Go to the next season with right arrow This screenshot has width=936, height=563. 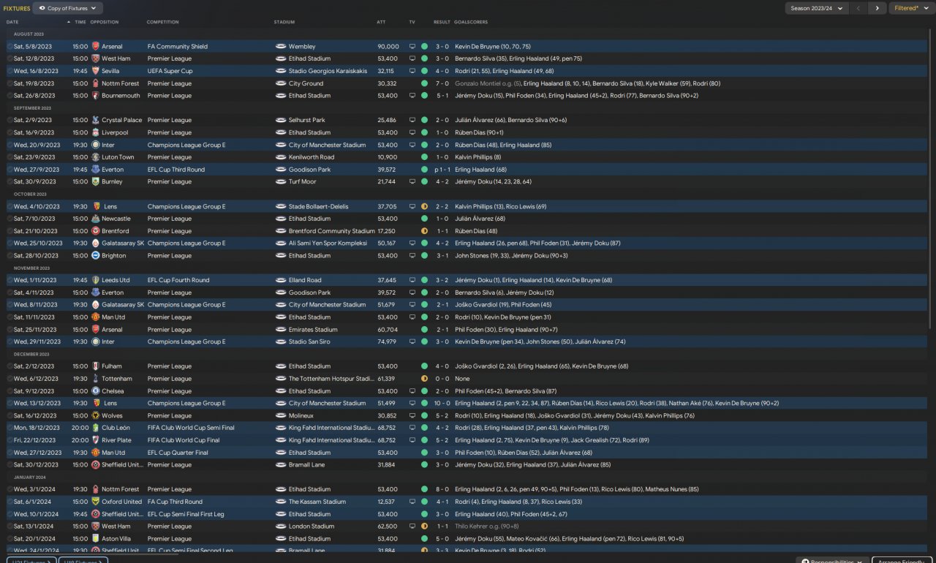coord(877,8)
